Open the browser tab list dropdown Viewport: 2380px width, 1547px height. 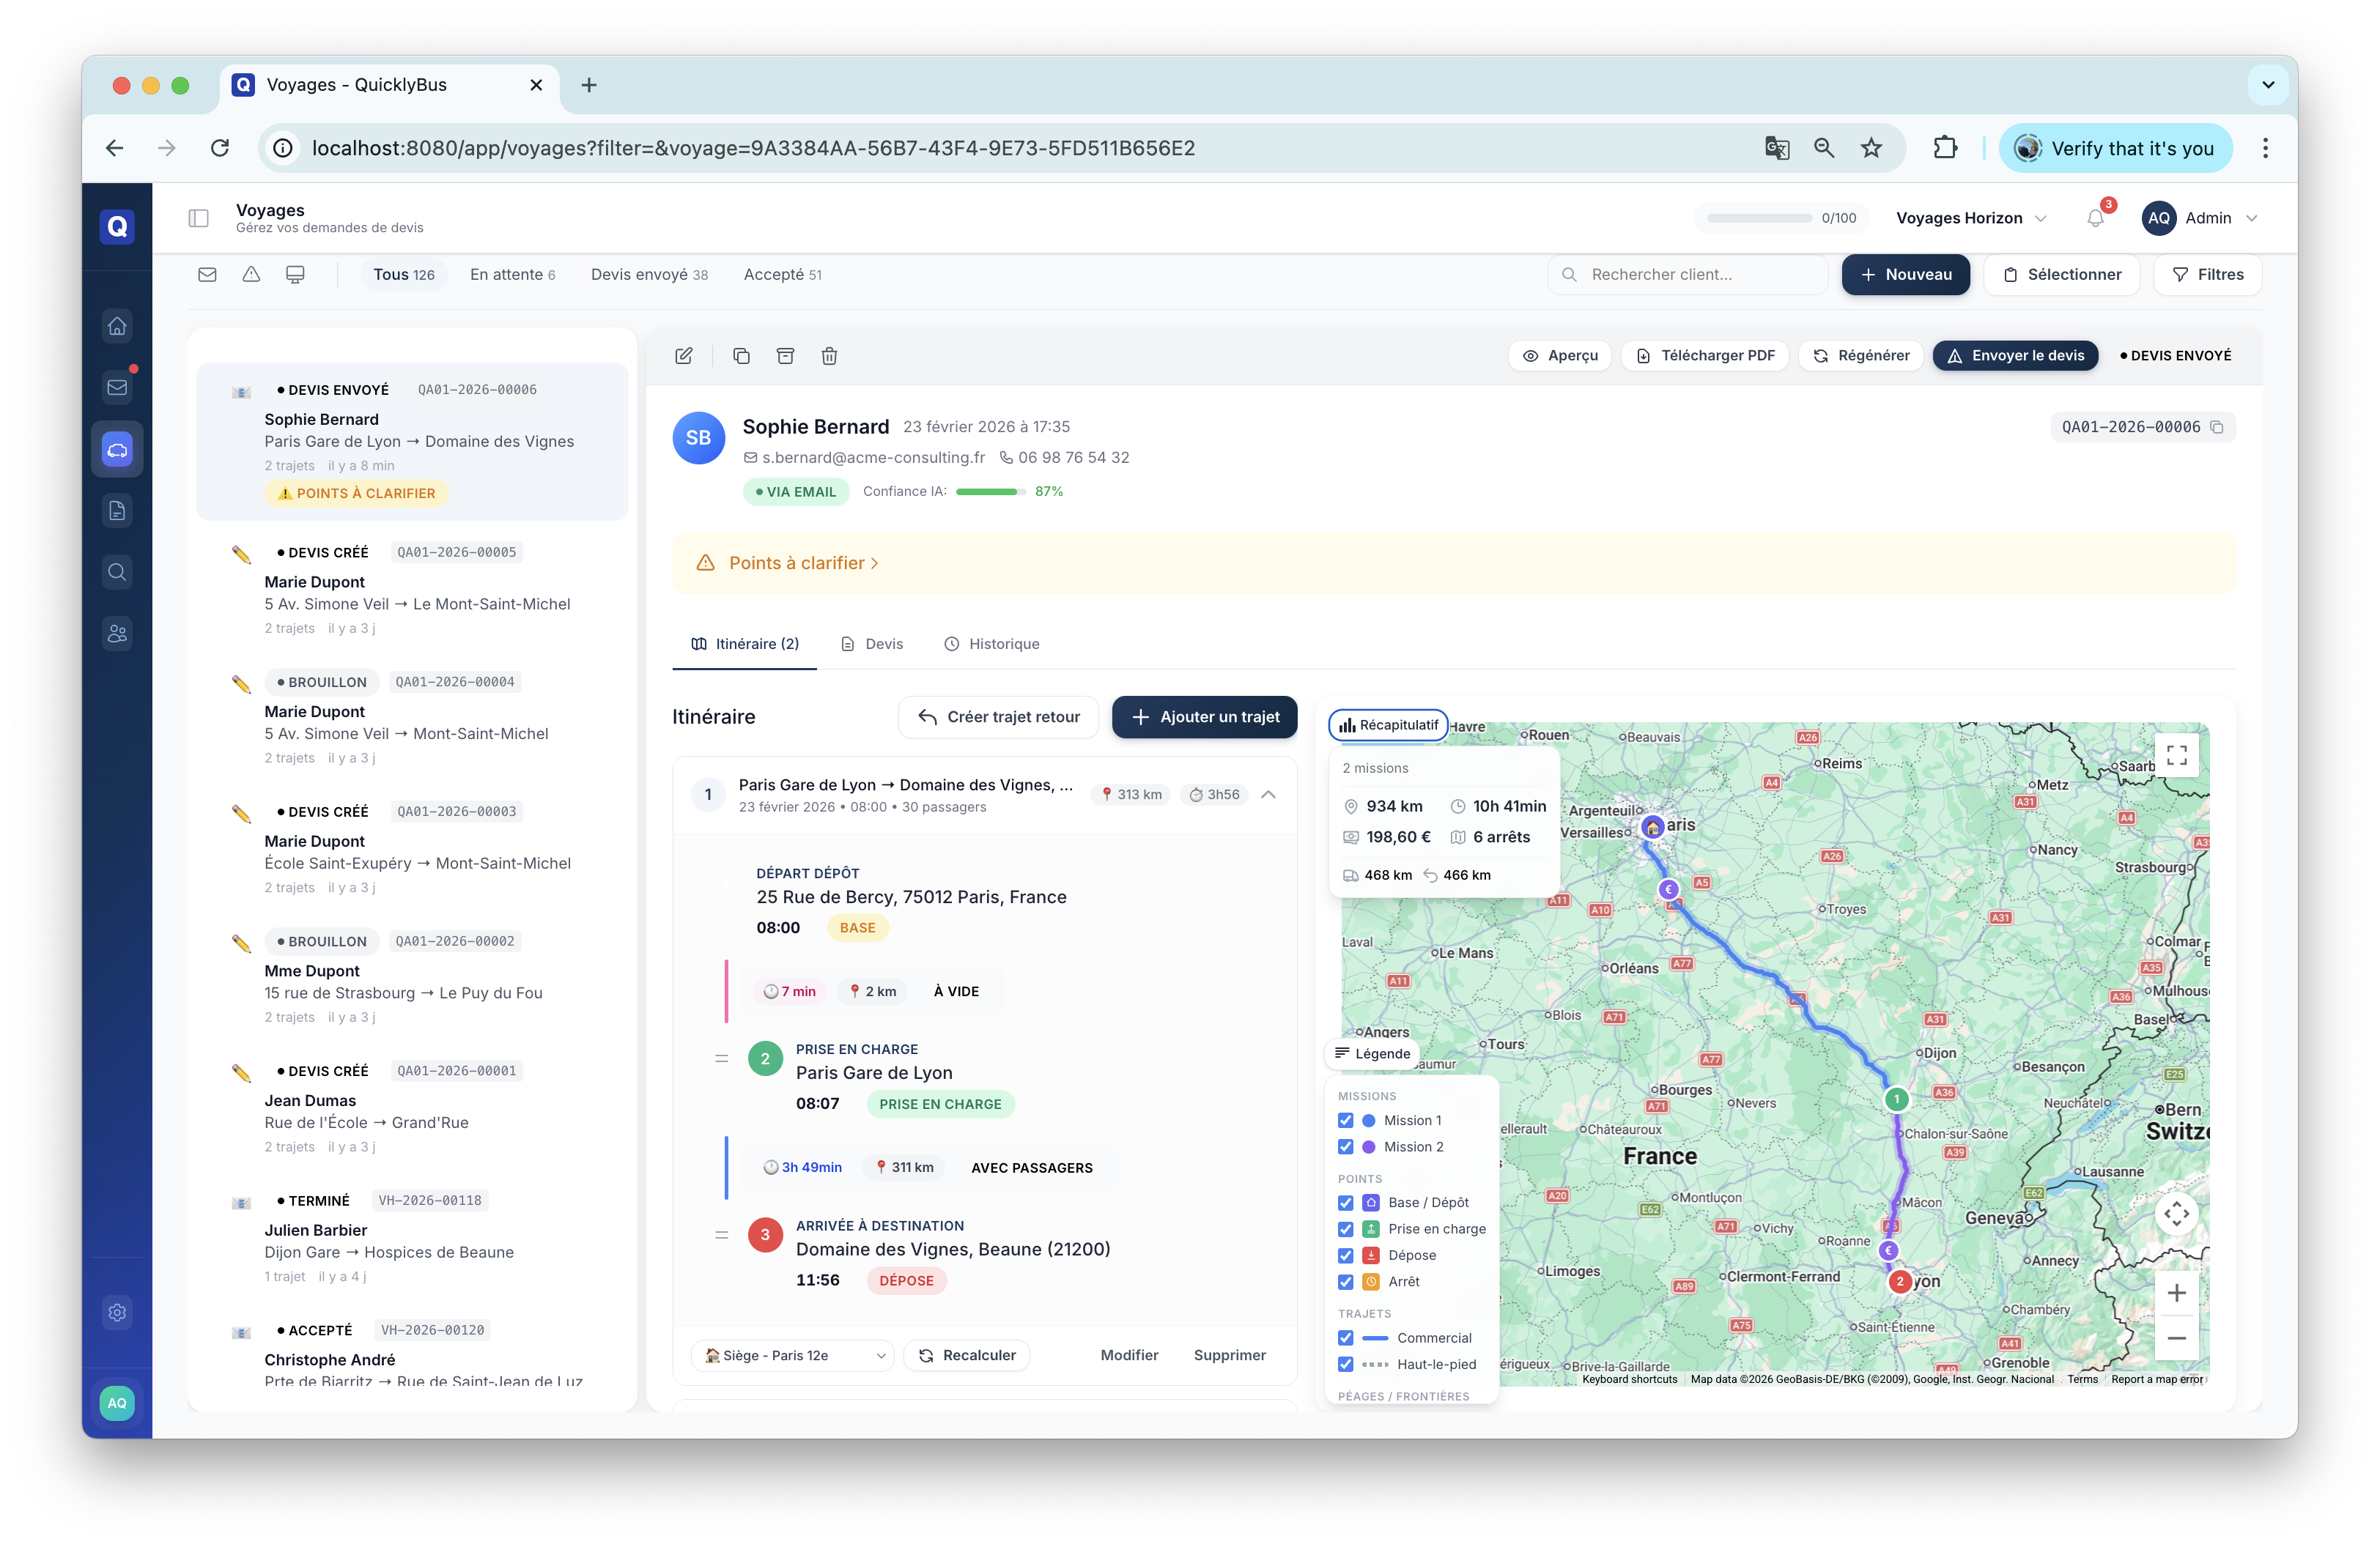2268,85
